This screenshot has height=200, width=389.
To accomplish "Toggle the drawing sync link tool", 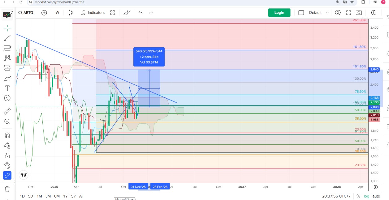I will tap(7, 175).
